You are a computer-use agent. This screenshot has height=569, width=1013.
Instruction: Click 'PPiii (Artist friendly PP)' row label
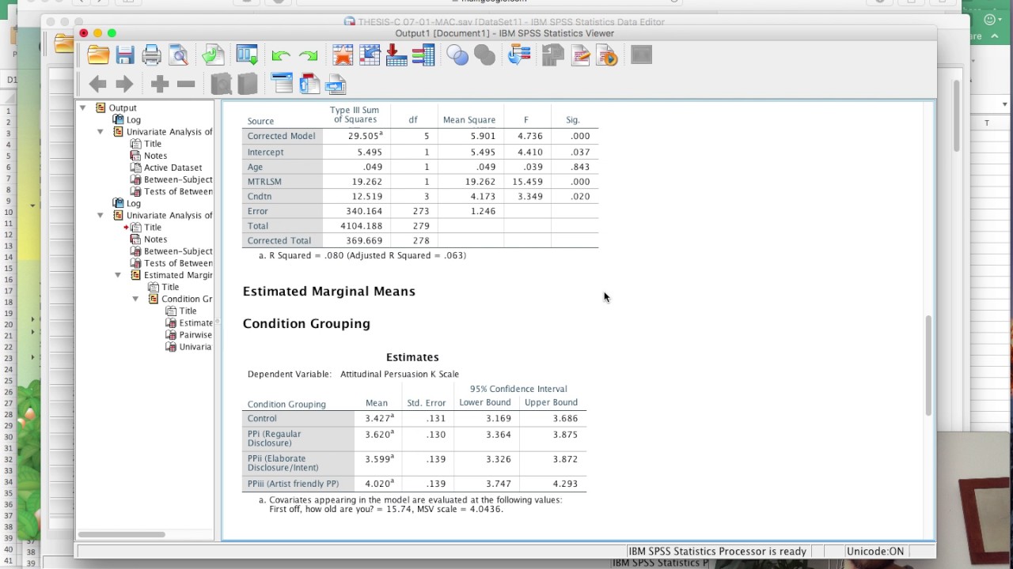click(x=293, y=483)
